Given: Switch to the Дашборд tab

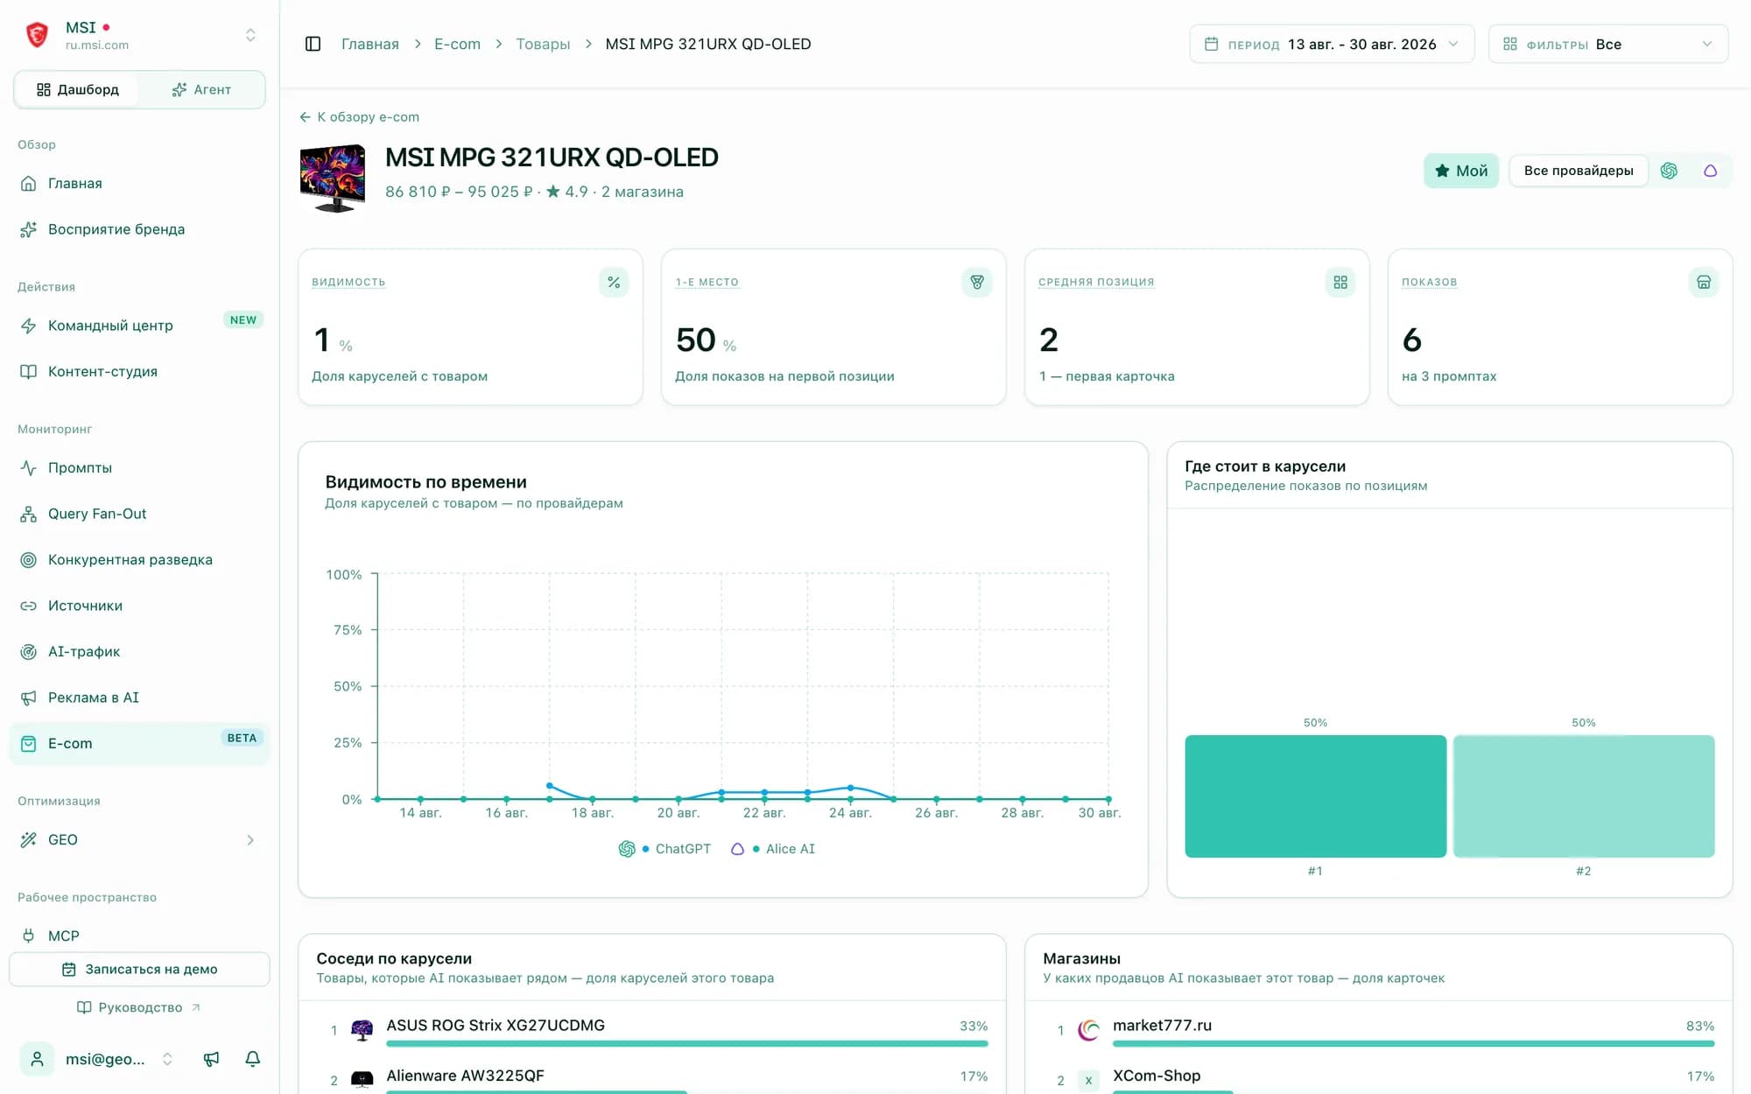Looking at the screenshot, I should pos(77,89).
